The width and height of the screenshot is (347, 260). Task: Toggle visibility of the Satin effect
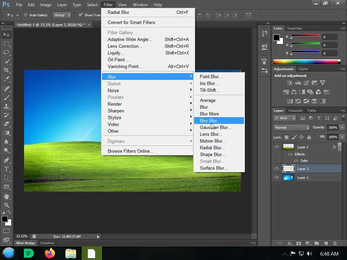296,161
